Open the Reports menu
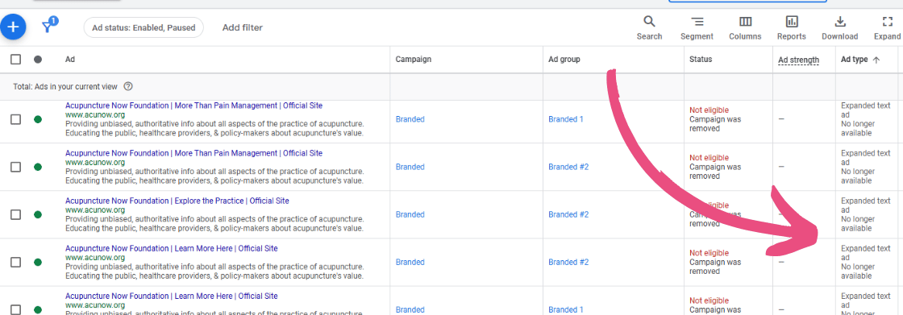Viewport: 903px width, 315px height. [x=791, y=27]
